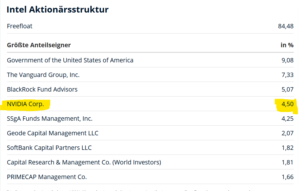
Task: Click the 1,66 percentage value
Action: click(287, 177)
